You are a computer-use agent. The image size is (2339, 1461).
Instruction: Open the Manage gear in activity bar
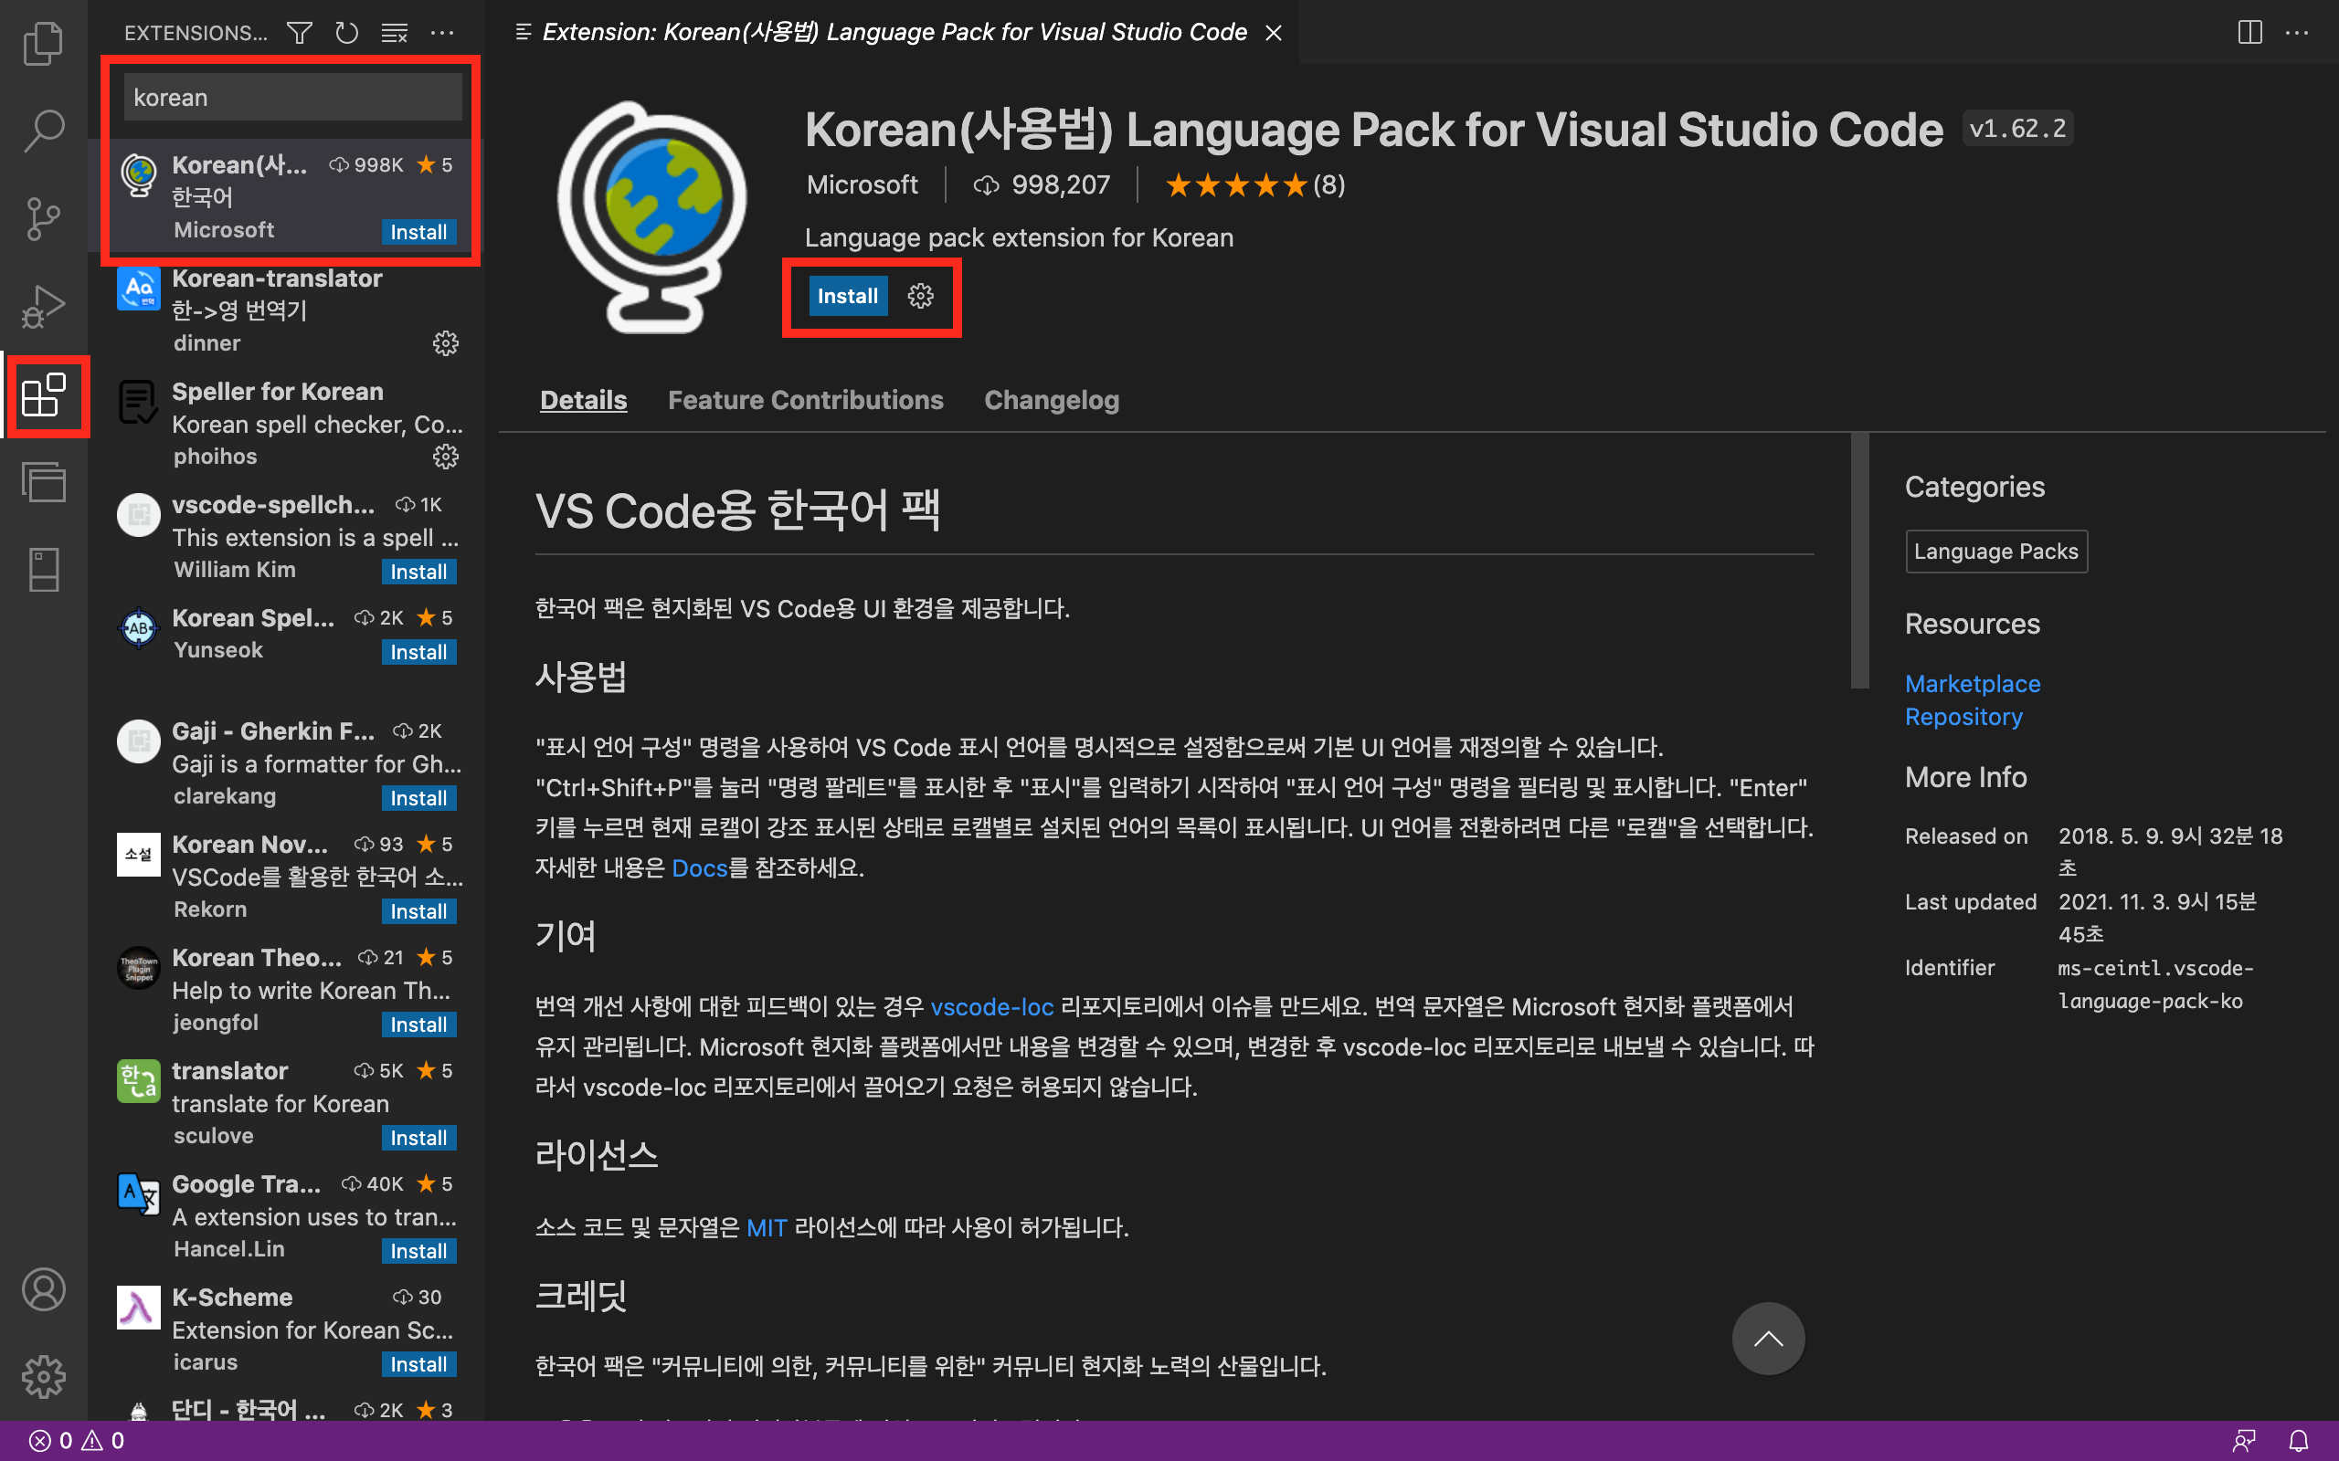(43, 1376)
